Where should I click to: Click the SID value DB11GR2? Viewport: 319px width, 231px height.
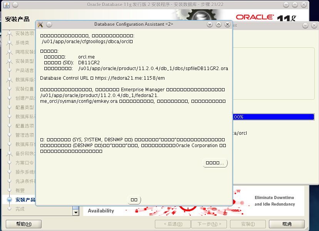pyautogui.click(x=89, y=63)
